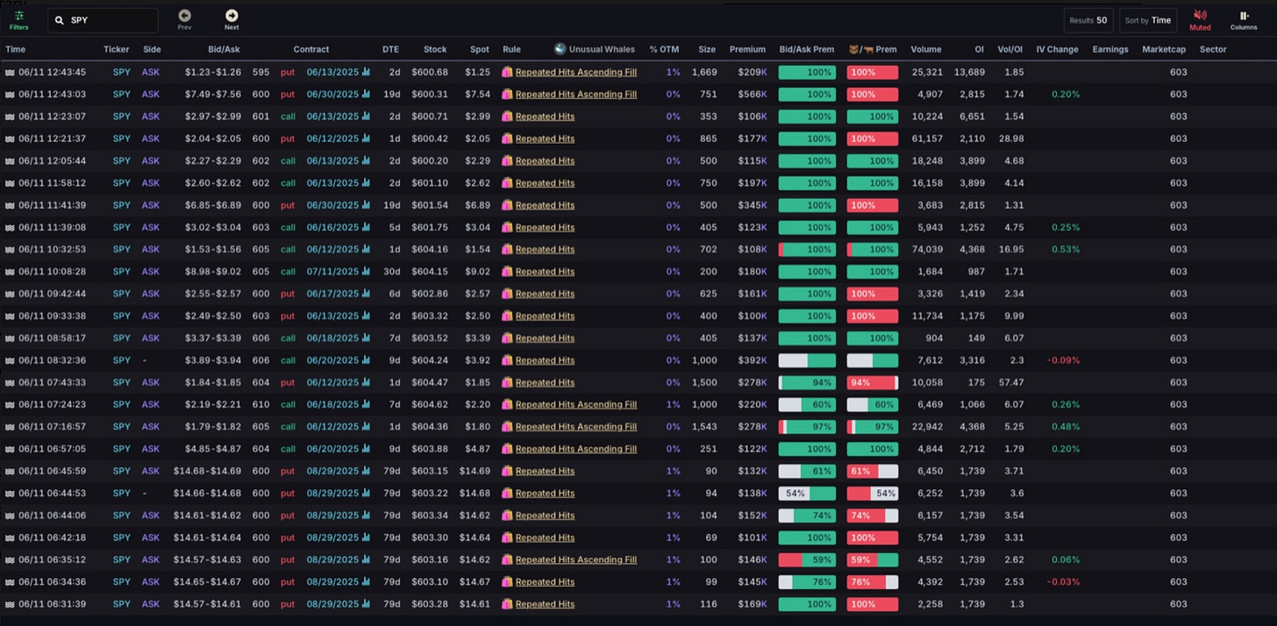Open the chart icon in the 09:42:44 row
Image resolution: width=1277 pixels, height=626 pixels.
366,294
